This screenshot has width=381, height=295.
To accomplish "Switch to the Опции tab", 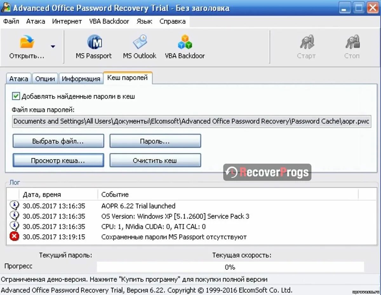I will [x=45, y=79].
